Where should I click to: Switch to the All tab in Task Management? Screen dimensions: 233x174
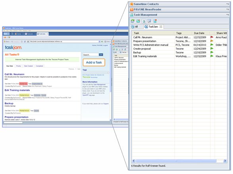pyautogui.click(x=135, y=27)
